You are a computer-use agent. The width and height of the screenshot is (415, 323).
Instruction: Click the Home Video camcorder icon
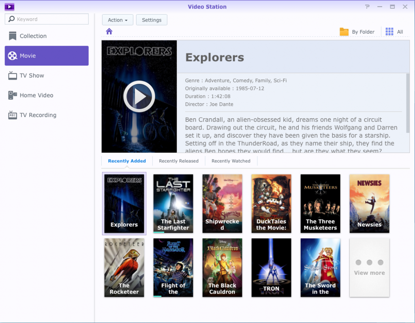(x=13, y=95)
